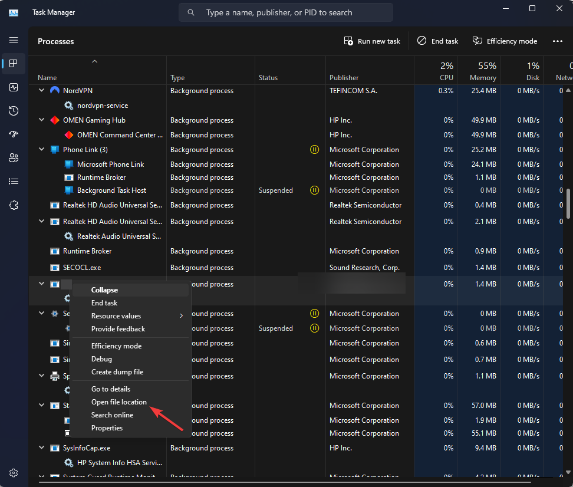573x487 pixels.
Task: Click Sound Research, Corp. publisher cell
Action: point(365,268)
